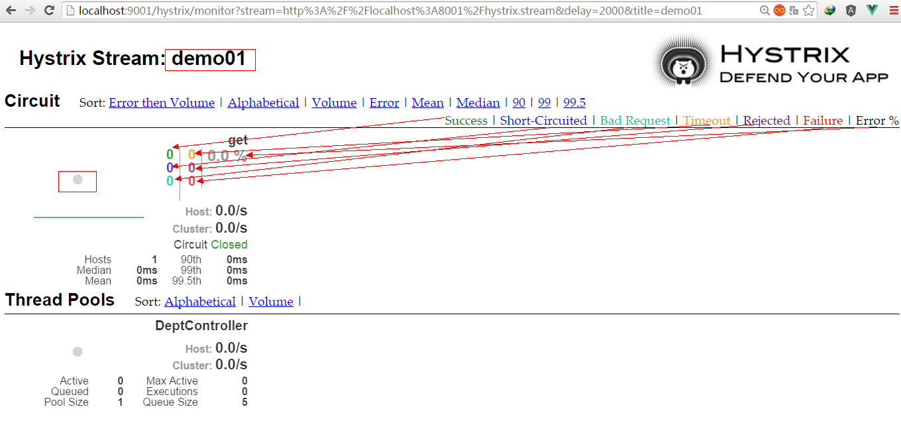Click the 0.0 % error percentage
The width and height of the screenshot is (901, 423).
pos(227,156)
